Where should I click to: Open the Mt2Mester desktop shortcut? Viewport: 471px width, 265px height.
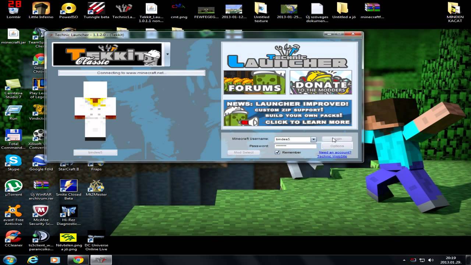[x=96, y=188]
